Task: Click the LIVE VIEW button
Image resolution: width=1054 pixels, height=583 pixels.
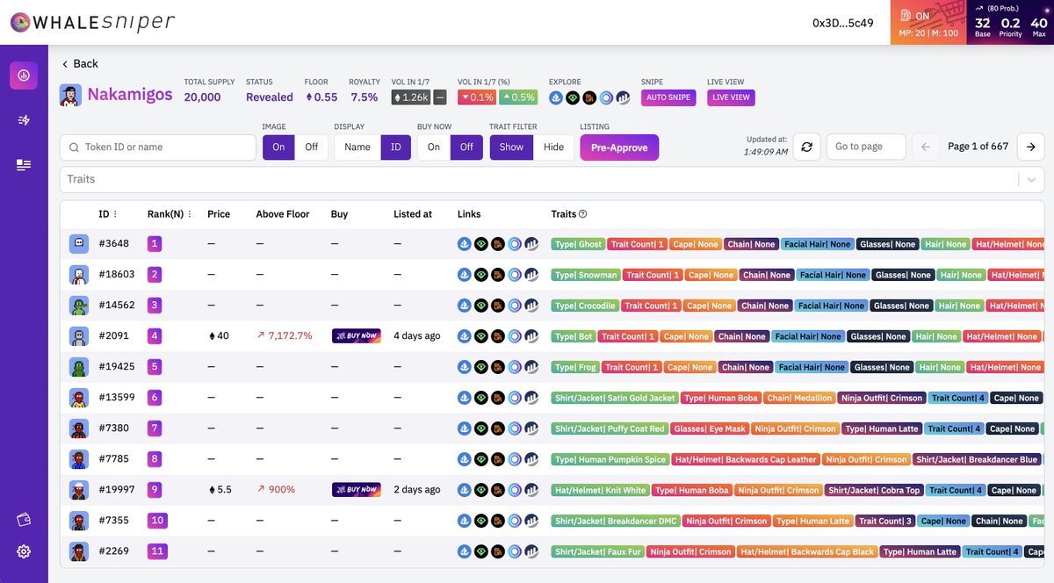Action: (x=731, y=97)
